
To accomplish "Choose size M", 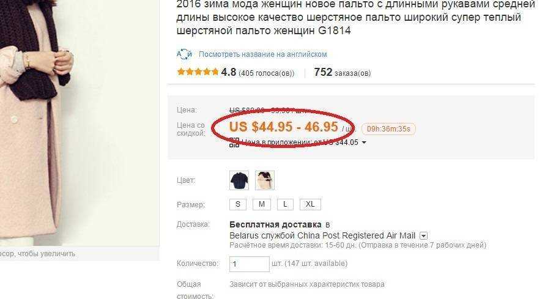I will 262,204.
